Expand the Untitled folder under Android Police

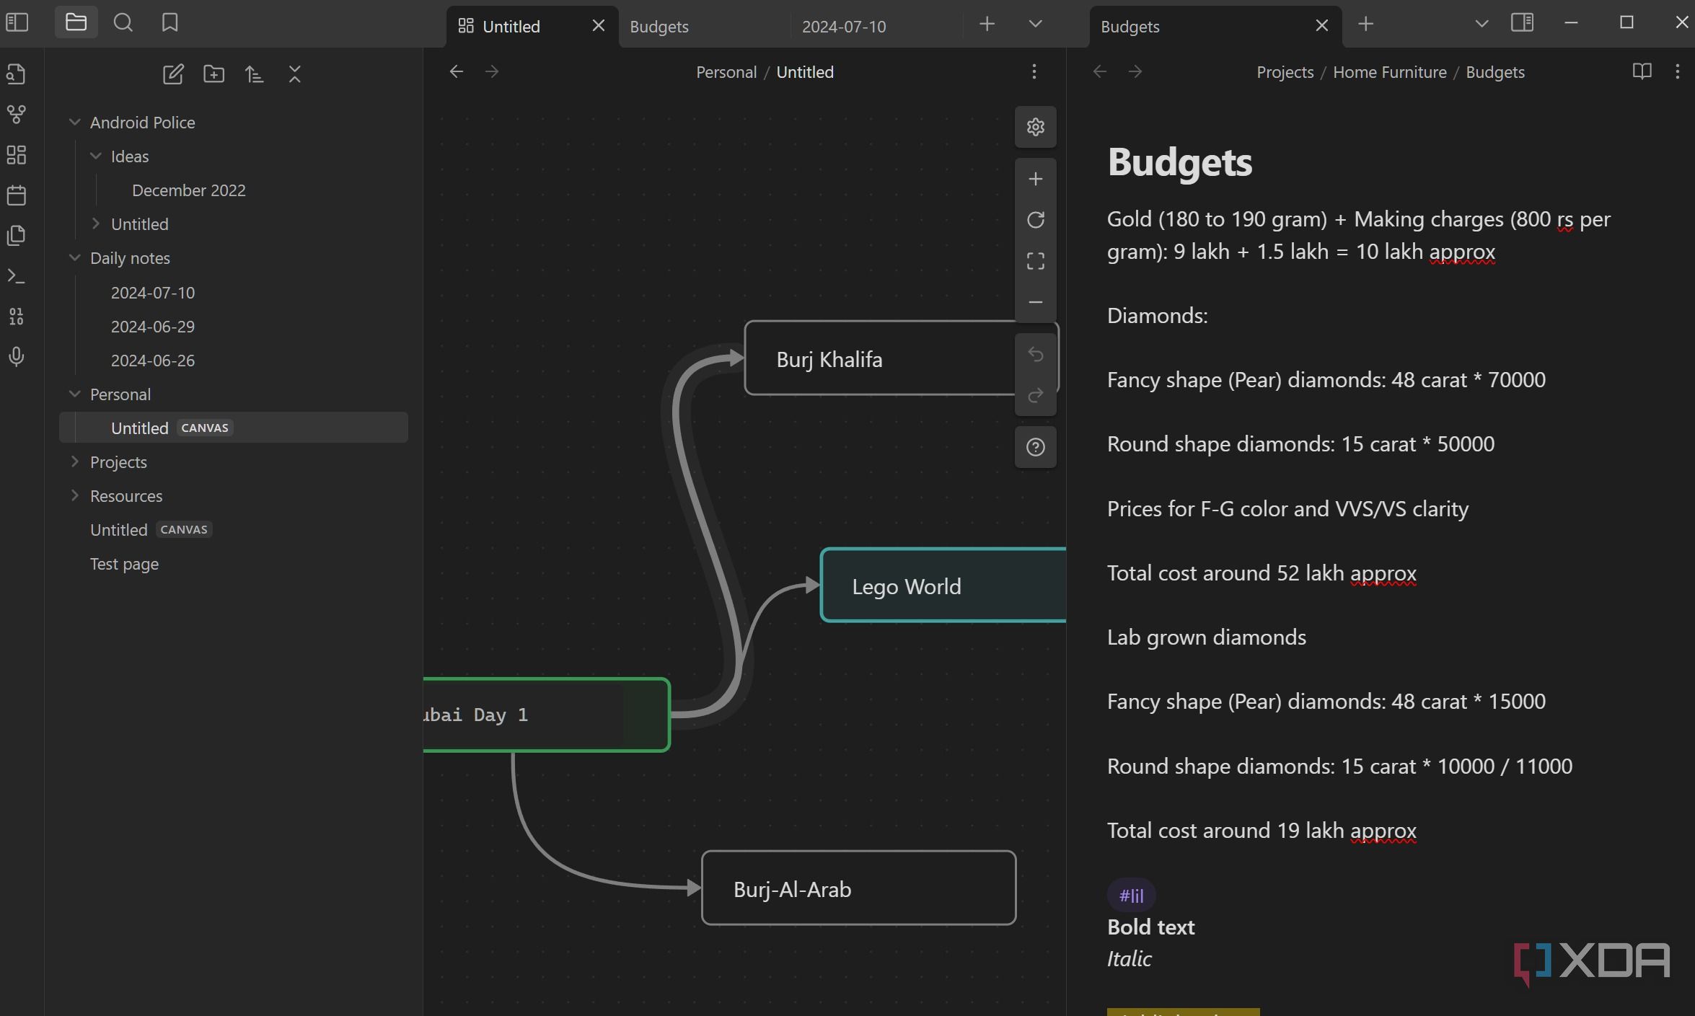point(95,224)
